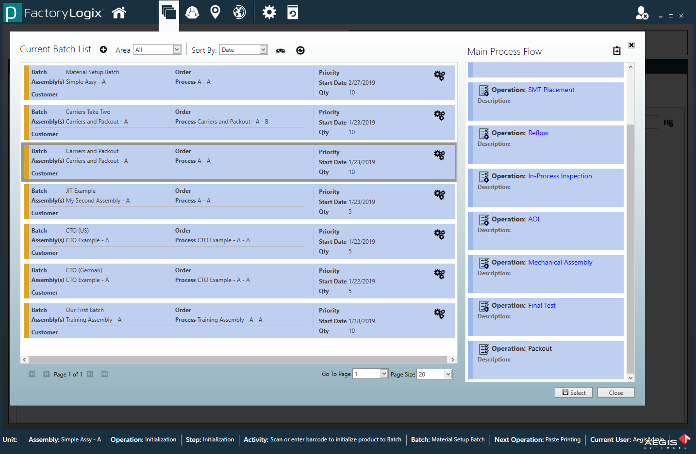Jump to last page with the end arrow
The width and height of the screenshot is (696, 454).
click(104, 374)
